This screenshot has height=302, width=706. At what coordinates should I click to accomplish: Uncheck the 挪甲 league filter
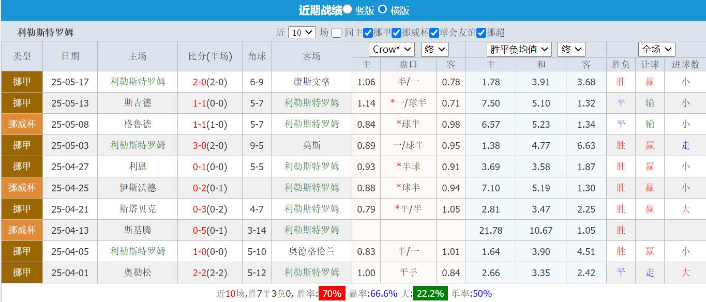click(x=367, y=32)
